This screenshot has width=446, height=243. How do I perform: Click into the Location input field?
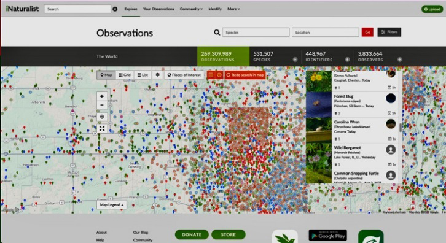tap(326, 32)
